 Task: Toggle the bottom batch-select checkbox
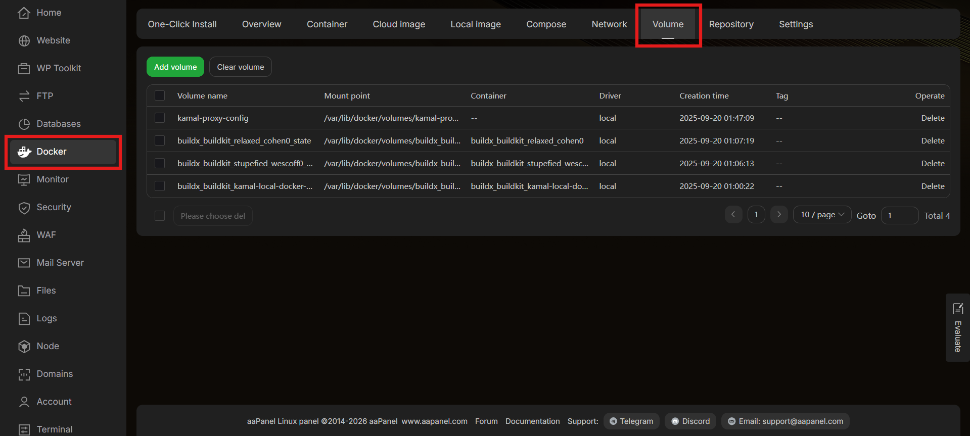coord(160,216)
